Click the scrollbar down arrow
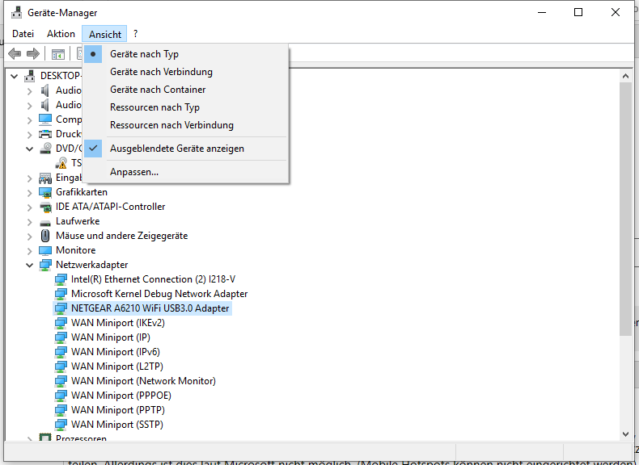 pos(625,434)
